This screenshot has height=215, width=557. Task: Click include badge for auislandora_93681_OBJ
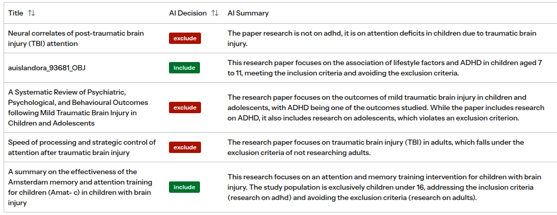184,68
